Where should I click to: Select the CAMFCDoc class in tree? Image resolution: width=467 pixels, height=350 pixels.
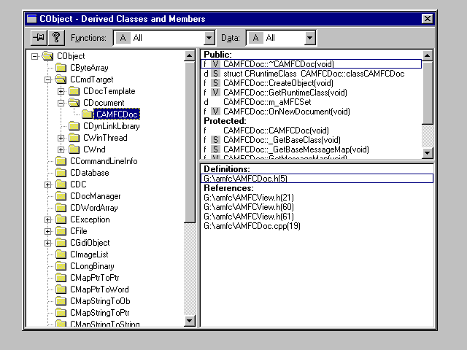click(x=117, y=114)
